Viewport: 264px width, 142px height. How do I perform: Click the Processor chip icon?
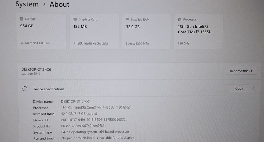(180, 19)
